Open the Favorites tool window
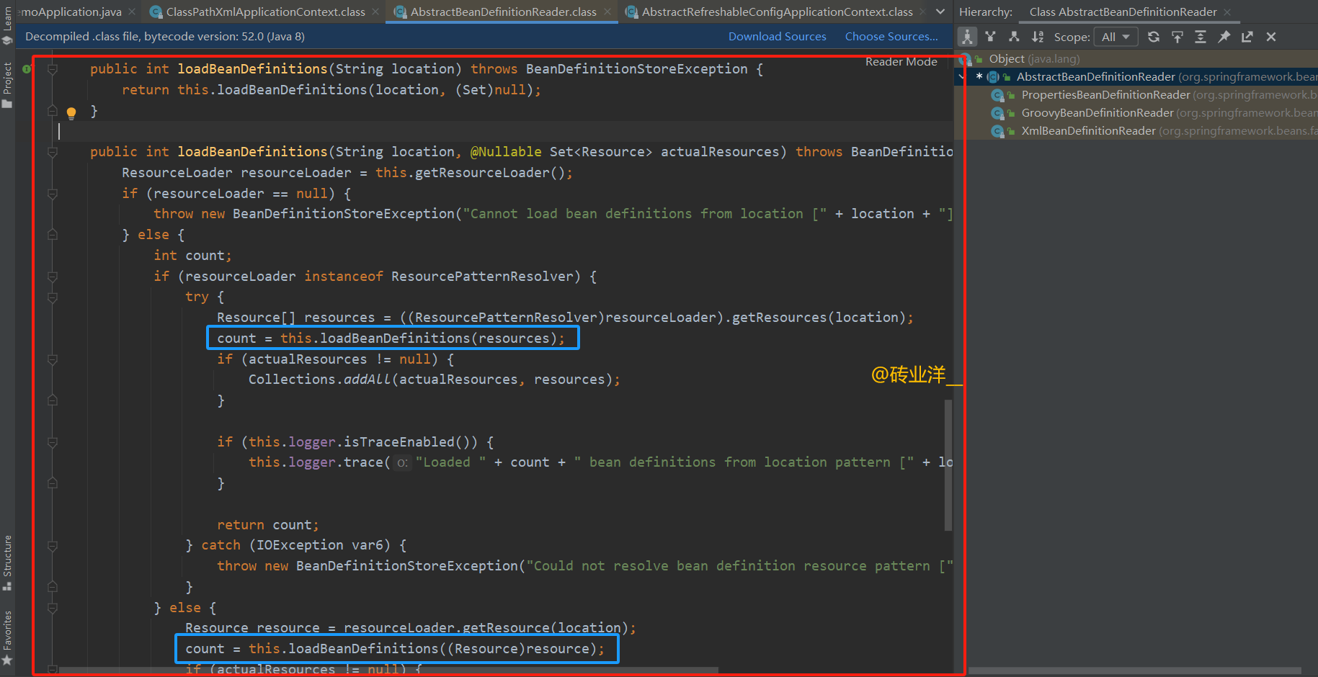Image resolution: width=1318 pixels, height=677 pixels. 7,637
